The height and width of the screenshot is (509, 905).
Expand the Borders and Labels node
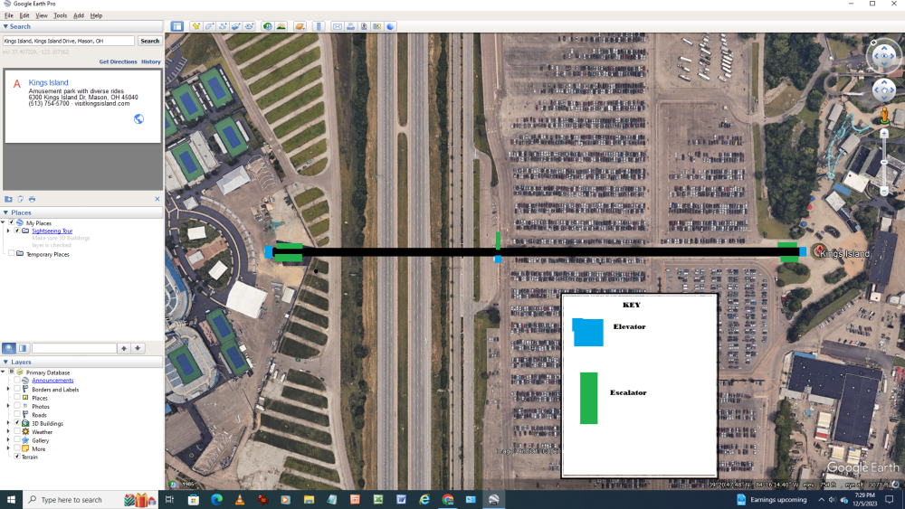coord(9,389)
